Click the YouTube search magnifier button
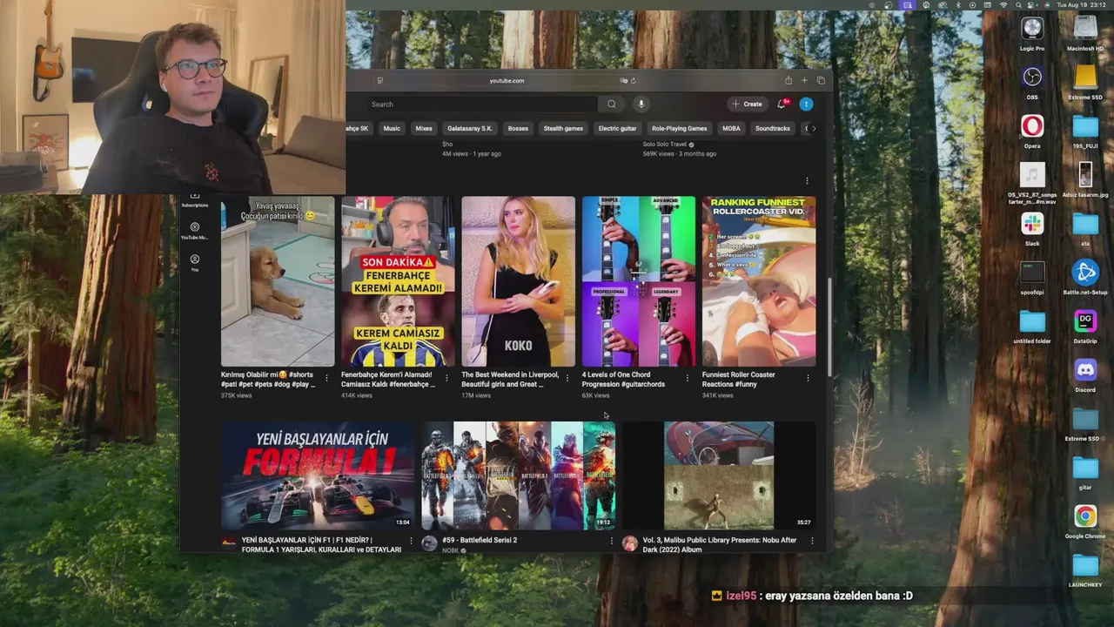 pyautogui.click(x=611, y=104)
